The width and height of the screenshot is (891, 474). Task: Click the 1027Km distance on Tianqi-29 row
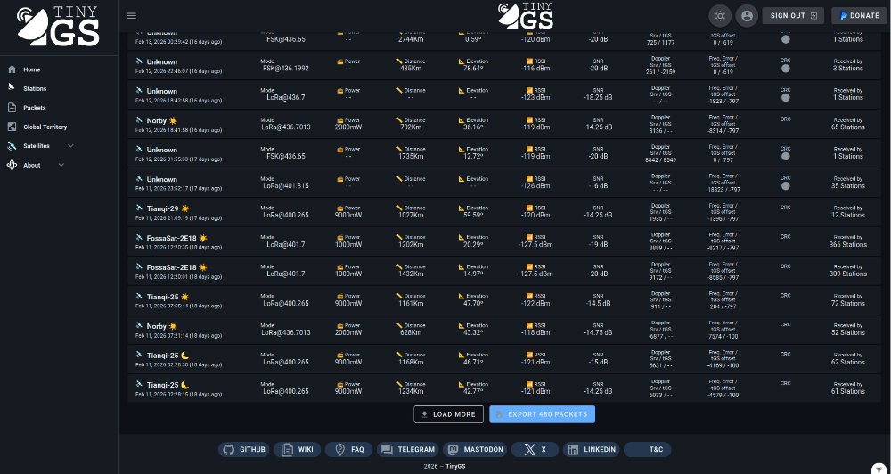click(x=411, y=216)
